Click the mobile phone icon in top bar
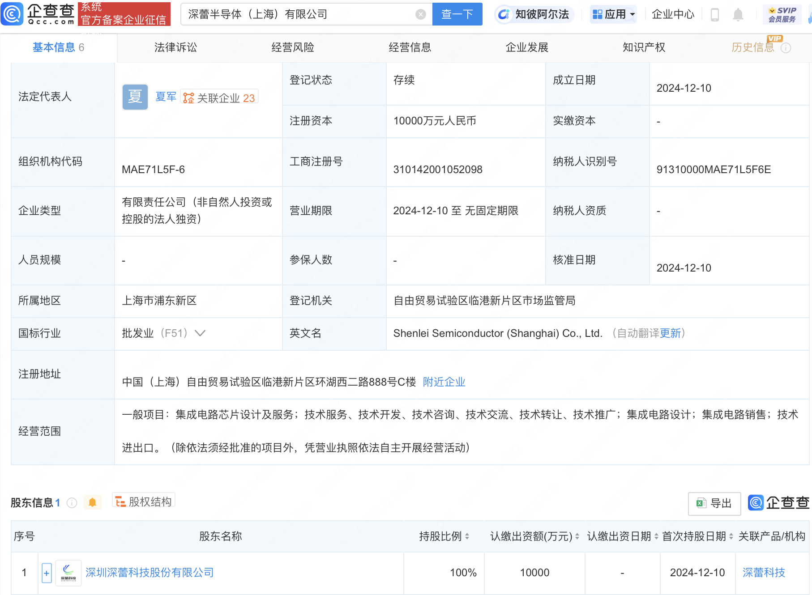The width and height of the screenshot is (812, 595). click(714, 14)
